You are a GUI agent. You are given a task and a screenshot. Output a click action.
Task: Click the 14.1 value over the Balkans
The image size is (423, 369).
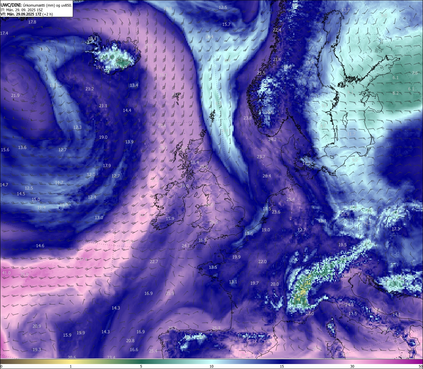397,315
